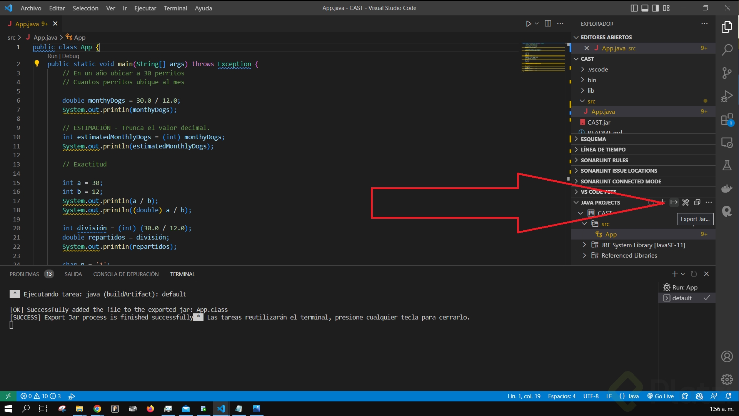Screen dimensions: 739x416
Task: Click the Run App play button above the editor
Action: [x=529, y=23]
